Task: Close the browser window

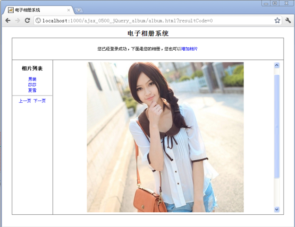Action: pyautogui.click(x=287, y=3)
